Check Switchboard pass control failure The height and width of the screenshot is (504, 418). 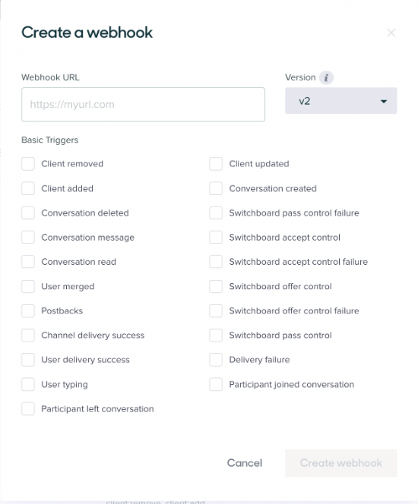pyautogui.click(x=216, y=213)
